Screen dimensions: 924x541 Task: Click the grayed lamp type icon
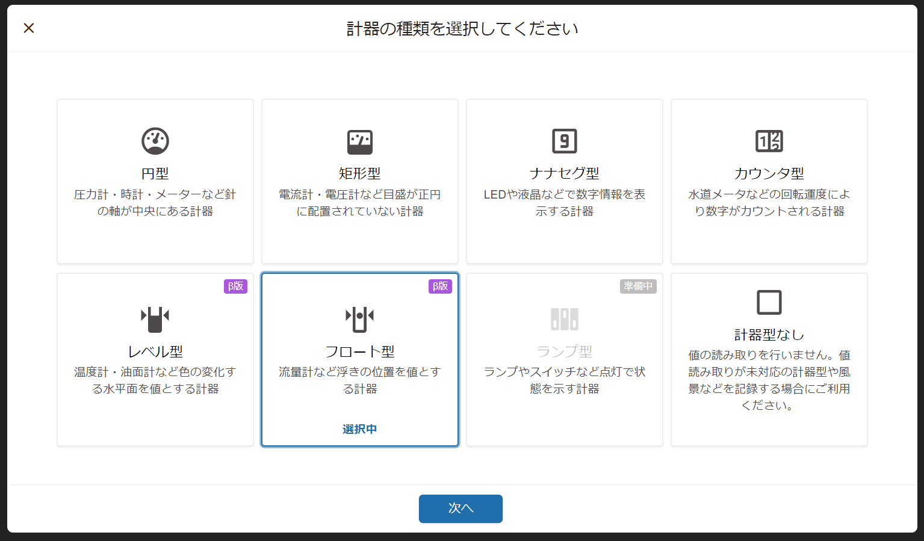click(x=565, y=319)
